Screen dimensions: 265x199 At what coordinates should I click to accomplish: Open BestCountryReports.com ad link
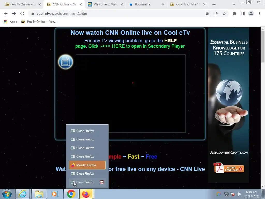(x=229, y=152)
